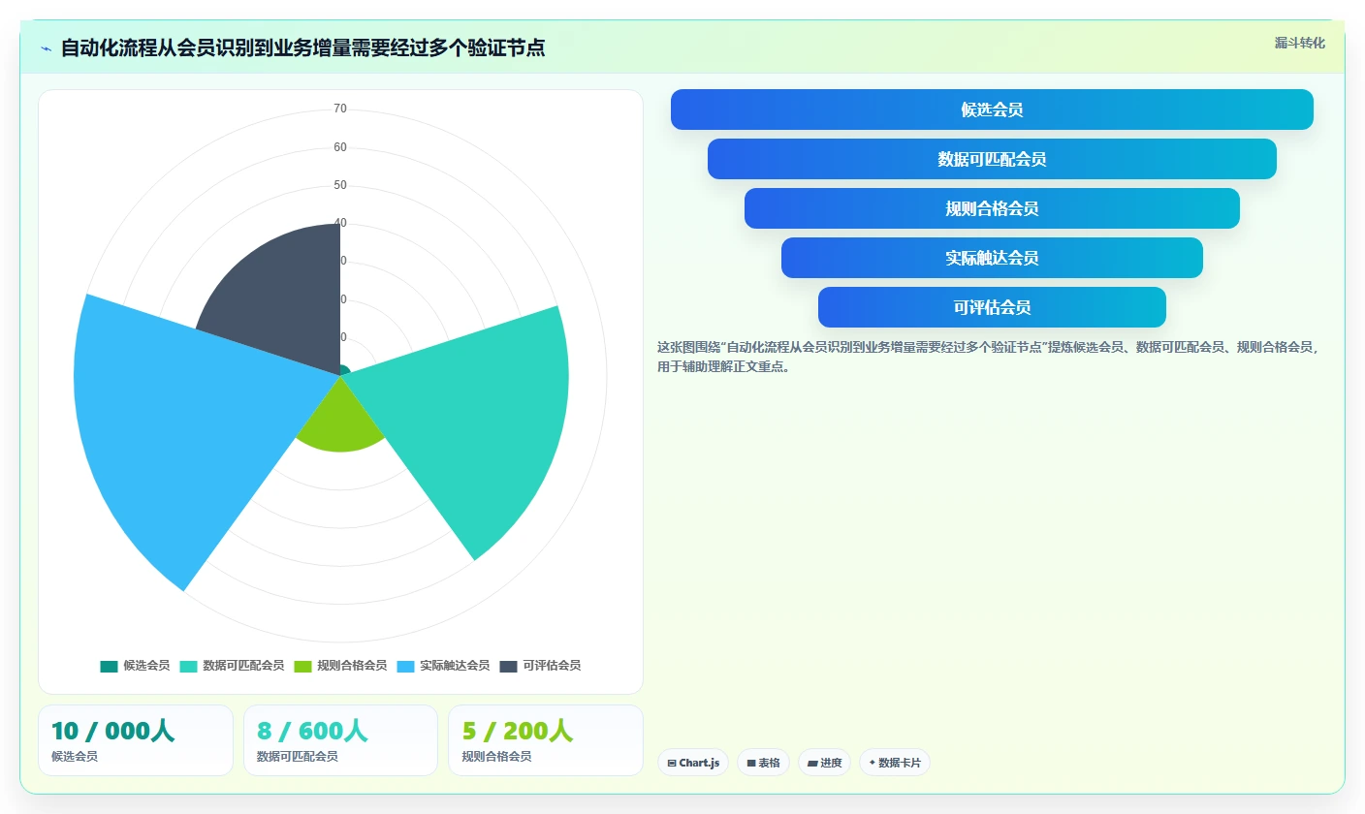Select the 可评估会员 funnel bar
Viewport: 1365px width, 814px height.
click(992, 307)
